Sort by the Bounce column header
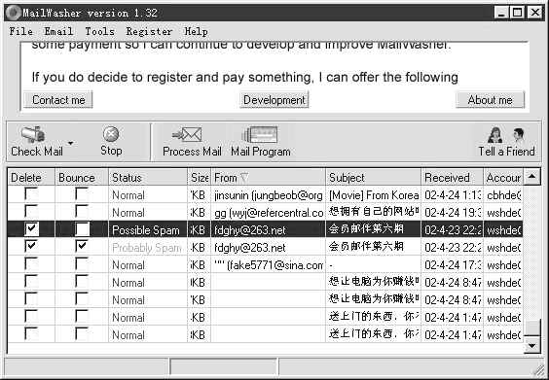Screen dimensions: 549x380 [82, 177]
